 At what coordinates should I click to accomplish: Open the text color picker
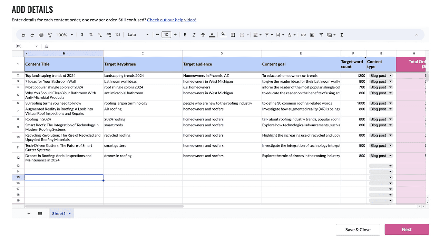(x=212, y=35)
